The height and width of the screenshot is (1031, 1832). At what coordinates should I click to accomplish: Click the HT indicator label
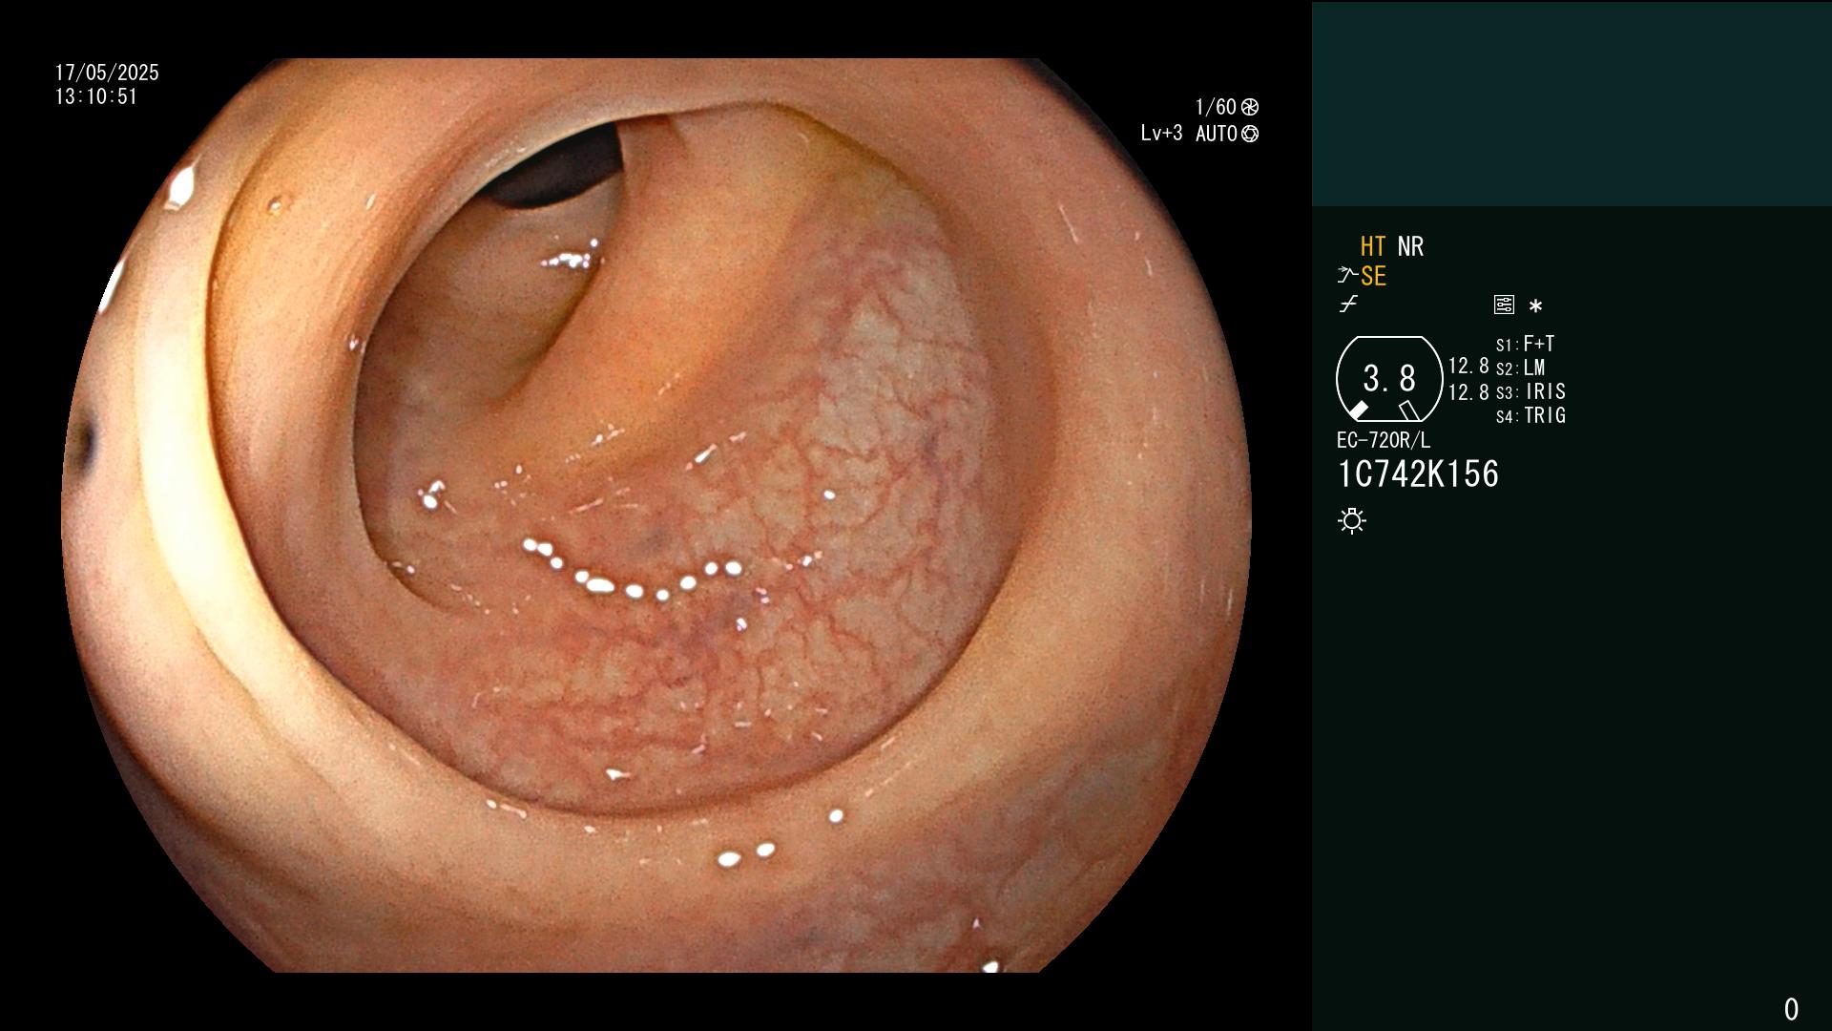coord(1373,246)
